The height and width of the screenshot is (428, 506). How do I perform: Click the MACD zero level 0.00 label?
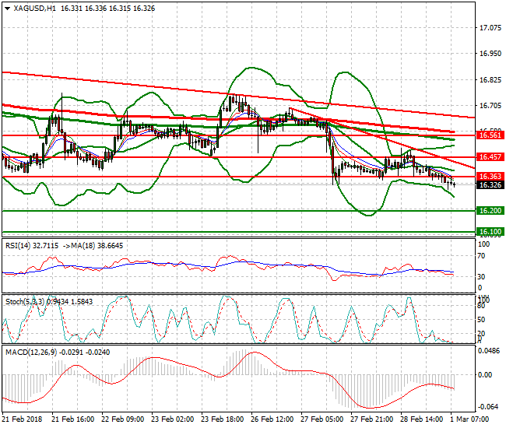tap(485, 375)
